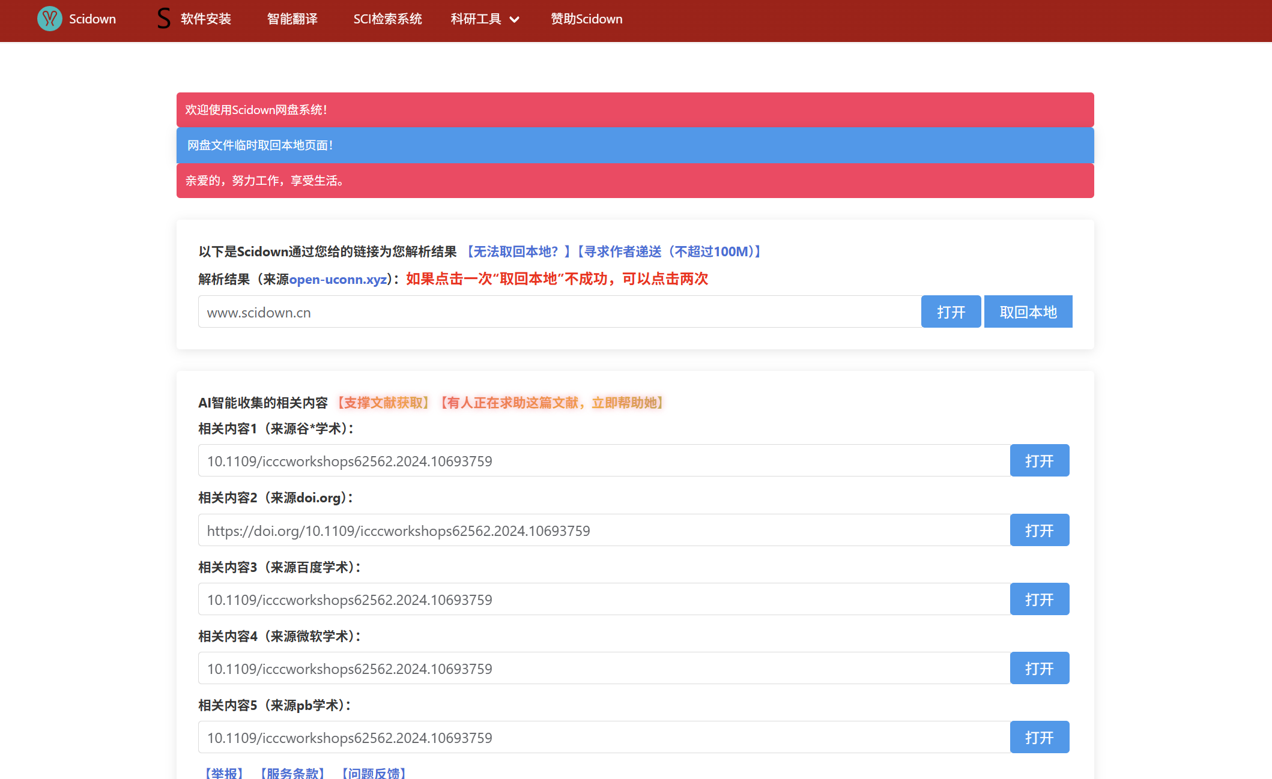Open the 智能翻译 menu item
1272x779 pixels.
pyautogui.click(x=292, y=19)
